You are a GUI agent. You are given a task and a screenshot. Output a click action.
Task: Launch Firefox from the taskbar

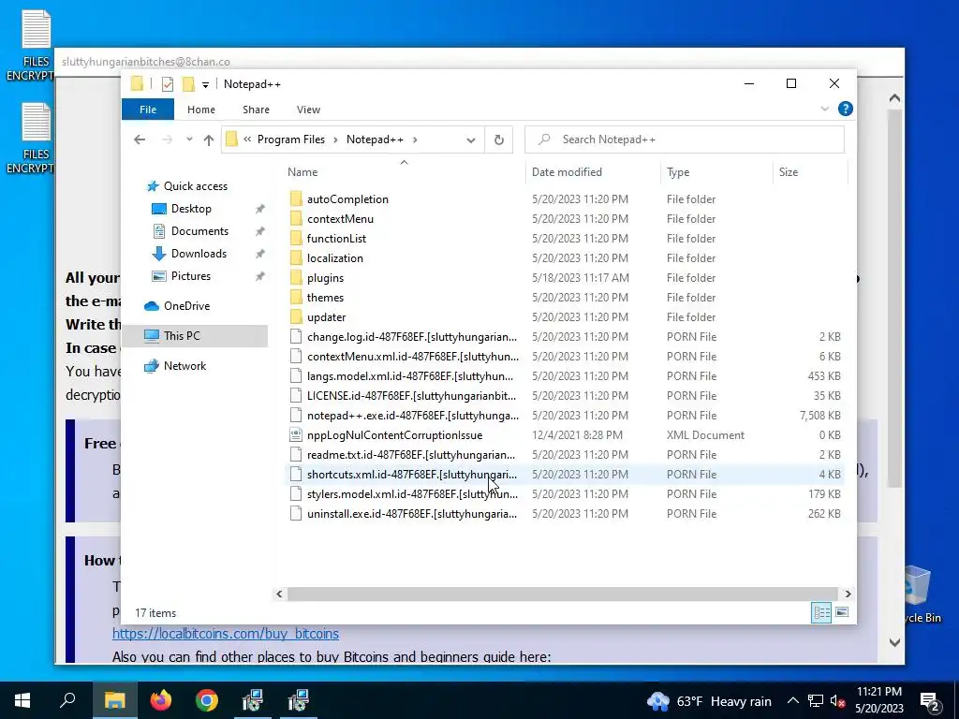[161, 700]
